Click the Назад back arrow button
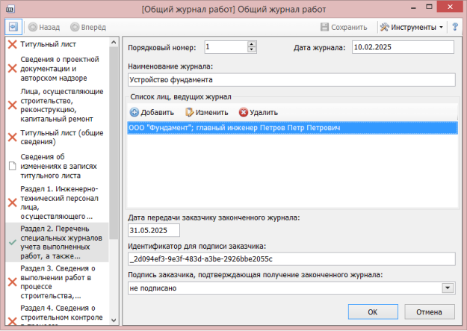467x331 pixels. pos(44,28)
